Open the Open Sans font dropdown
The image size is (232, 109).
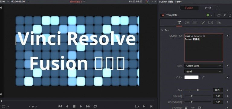[x=203, y=66]
